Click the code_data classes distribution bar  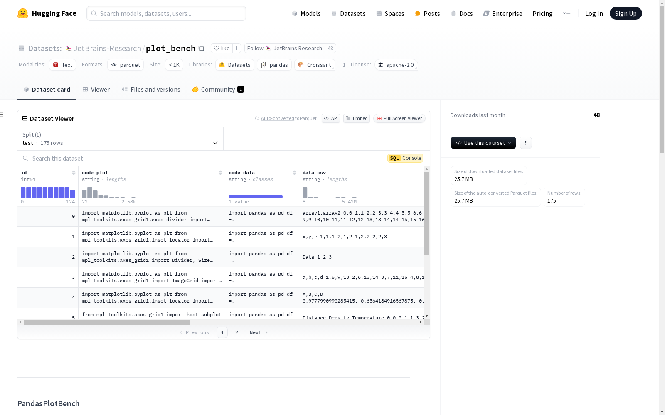pos(256,197)
